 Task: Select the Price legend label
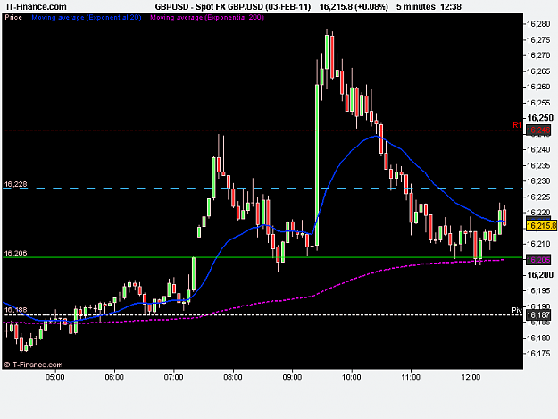13,17
